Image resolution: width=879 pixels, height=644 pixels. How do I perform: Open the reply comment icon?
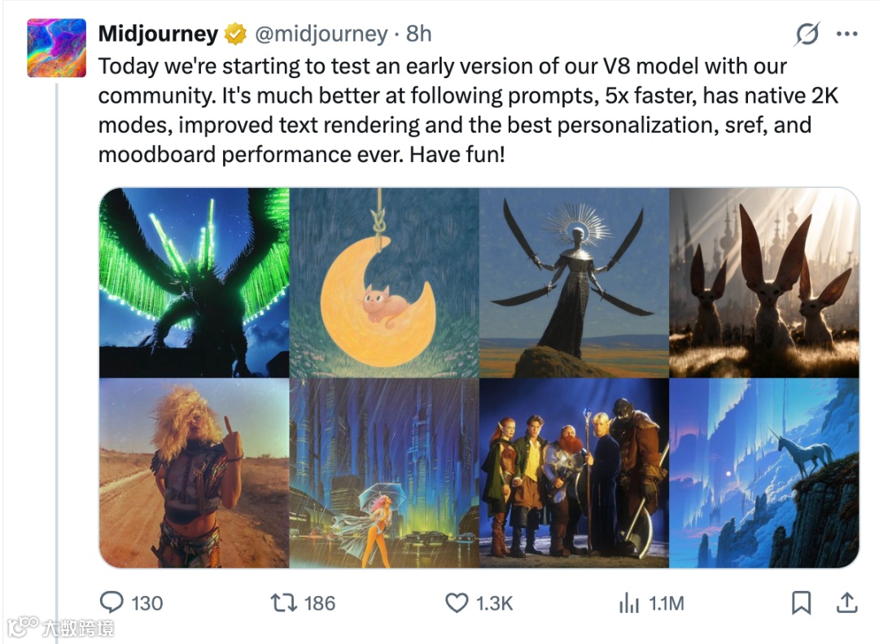[112, 602]
